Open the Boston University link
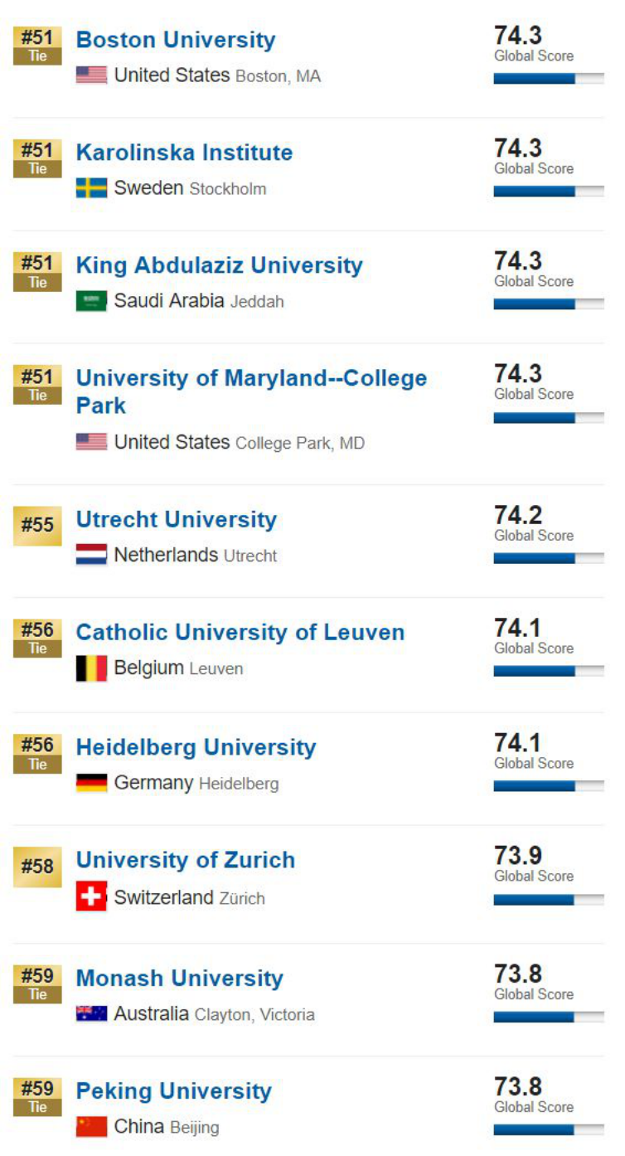The width and height of the screenshot is (625, 1156). pyautogui.click(x=176, y=40)
